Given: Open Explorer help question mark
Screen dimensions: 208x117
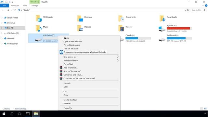Looking at the screenshot, I should point(206,6).
